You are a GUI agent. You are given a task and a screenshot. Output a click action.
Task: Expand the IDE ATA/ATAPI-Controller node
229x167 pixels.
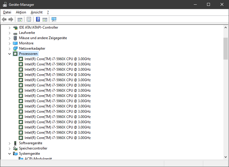[10, 28]
